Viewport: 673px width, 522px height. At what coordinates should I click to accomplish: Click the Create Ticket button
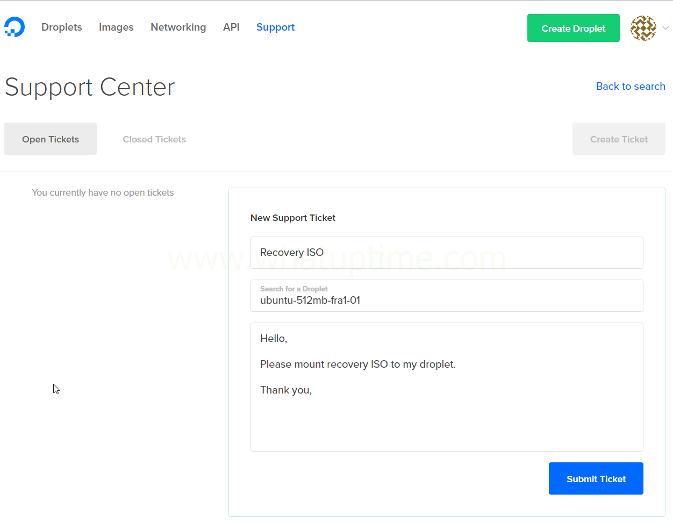[x=619, y=139]
